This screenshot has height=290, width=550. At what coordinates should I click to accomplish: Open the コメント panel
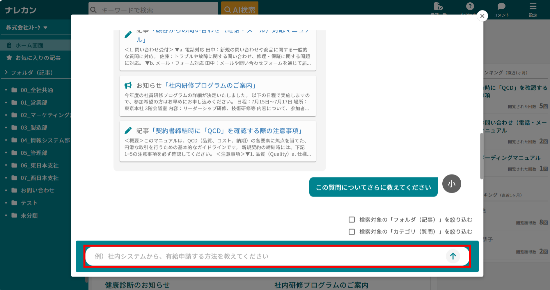click(501, 6)
